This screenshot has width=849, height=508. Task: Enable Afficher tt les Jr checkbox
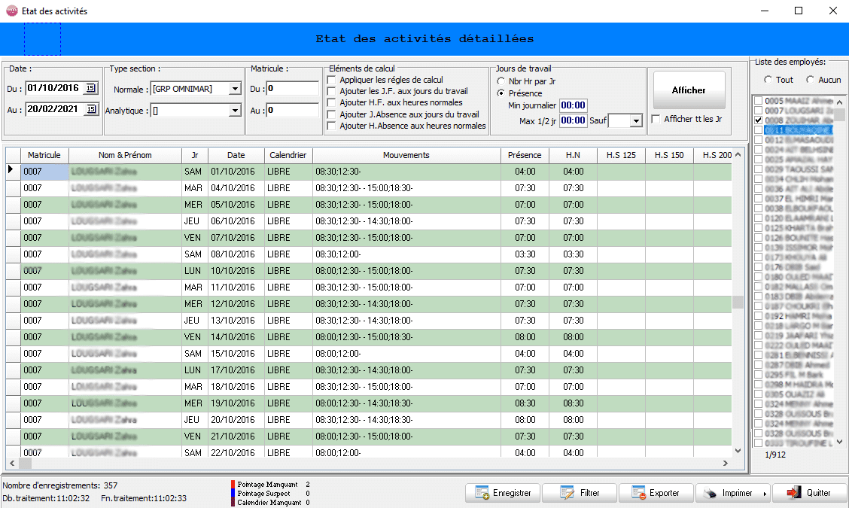[x=656, y=119]
